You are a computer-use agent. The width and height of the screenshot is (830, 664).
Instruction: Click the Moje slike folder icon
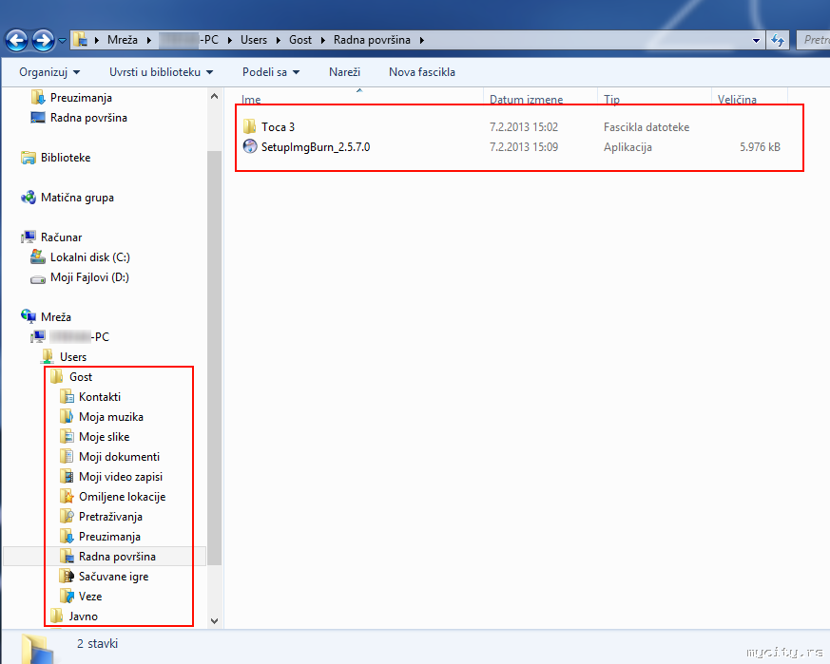(x=67, y=437)
